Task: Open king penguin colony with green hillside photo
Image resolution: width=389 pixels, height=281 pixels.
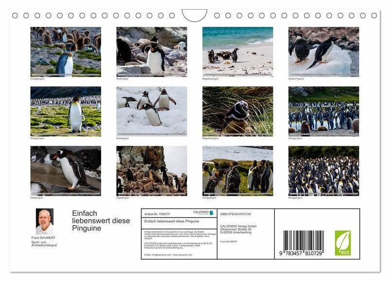Action: pos(323,112)
